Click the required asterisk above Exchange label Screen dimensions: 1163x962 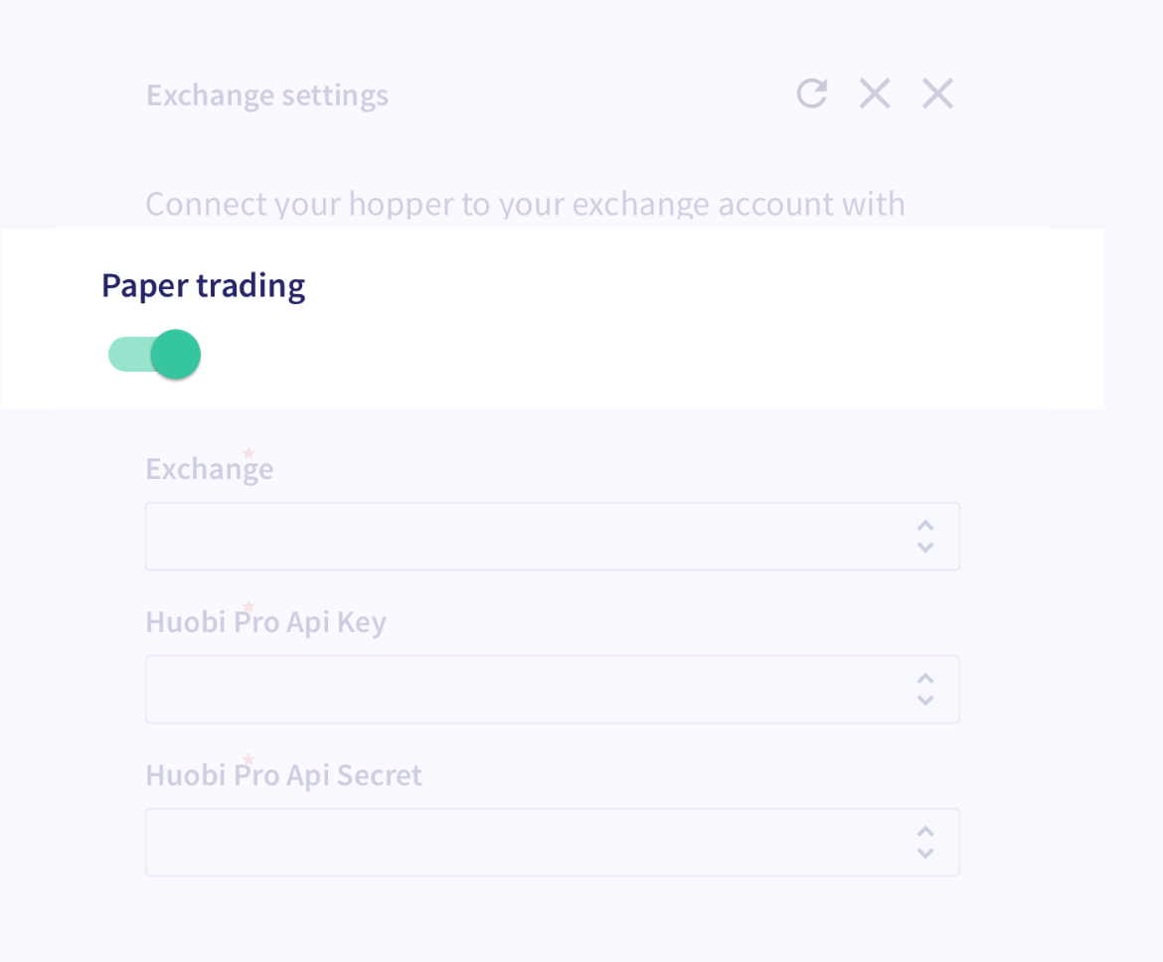249,454
